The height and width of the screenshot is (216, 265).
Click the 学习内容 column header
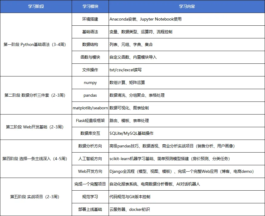(x=187, y=6)
